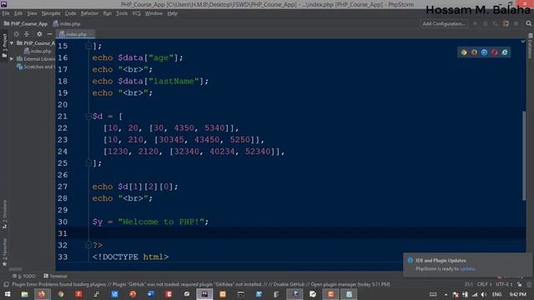Open in Firefox browser icon in editor
This screenshot has height=300, width=534.
click(474, 52)
